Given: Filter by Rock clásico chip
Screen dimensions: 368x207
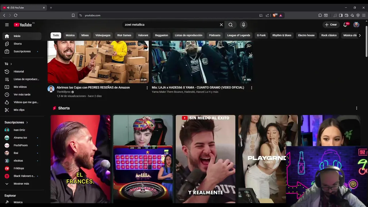Looking at the screenshot, I should pyautogui.click(x=329, y=35).
